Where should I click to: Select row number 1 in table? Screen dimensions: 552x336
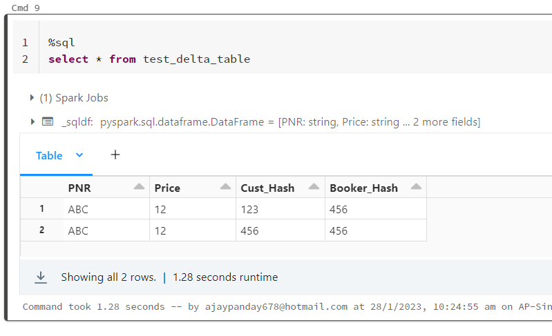click(41, 209)
